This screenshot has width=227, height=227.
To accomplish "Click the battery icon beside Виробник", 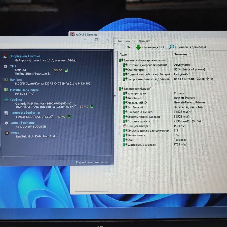I will (x=125, y=98).
